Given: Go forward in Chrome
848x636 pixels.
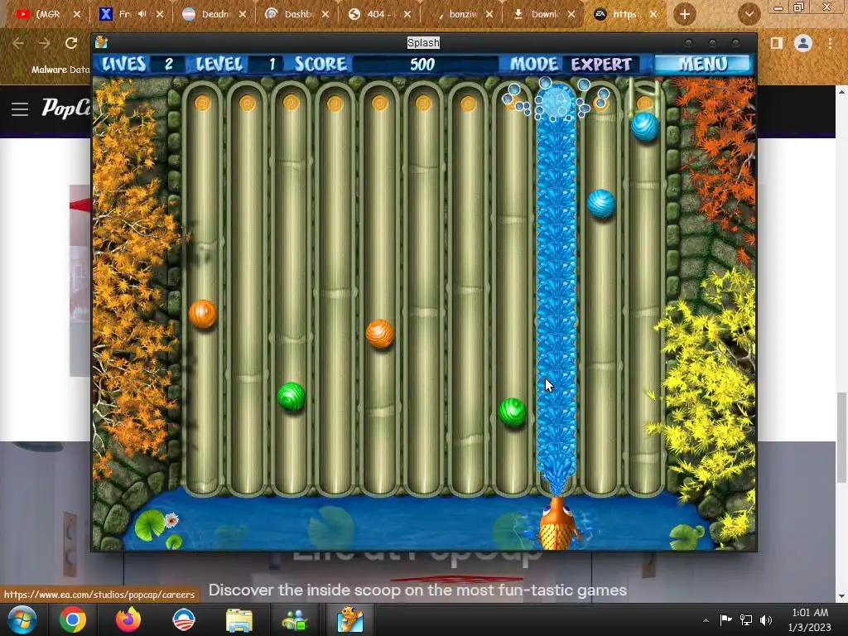Looking at the screenshot, I should [45, 43].
